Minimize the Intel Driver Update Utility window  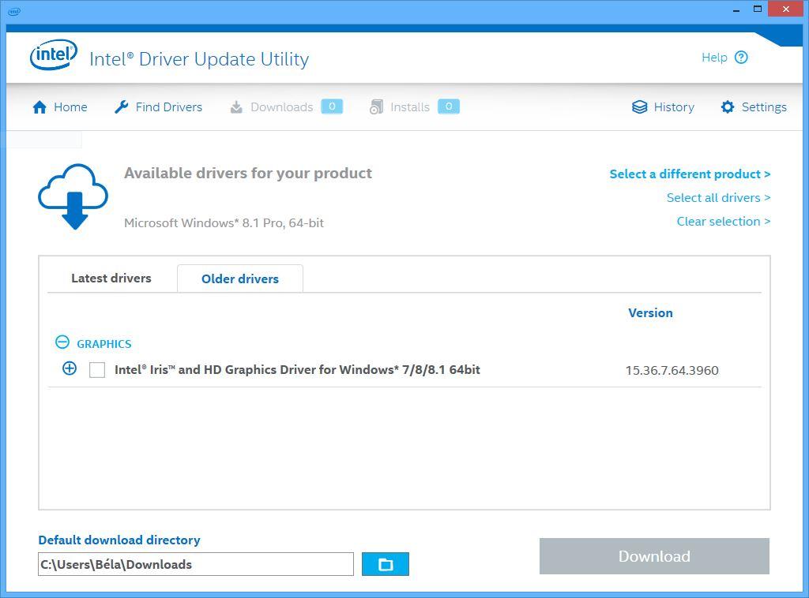tap(736, 9)
